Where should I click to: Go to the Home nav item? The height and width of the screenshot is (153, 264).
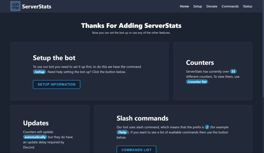point(184,6)
